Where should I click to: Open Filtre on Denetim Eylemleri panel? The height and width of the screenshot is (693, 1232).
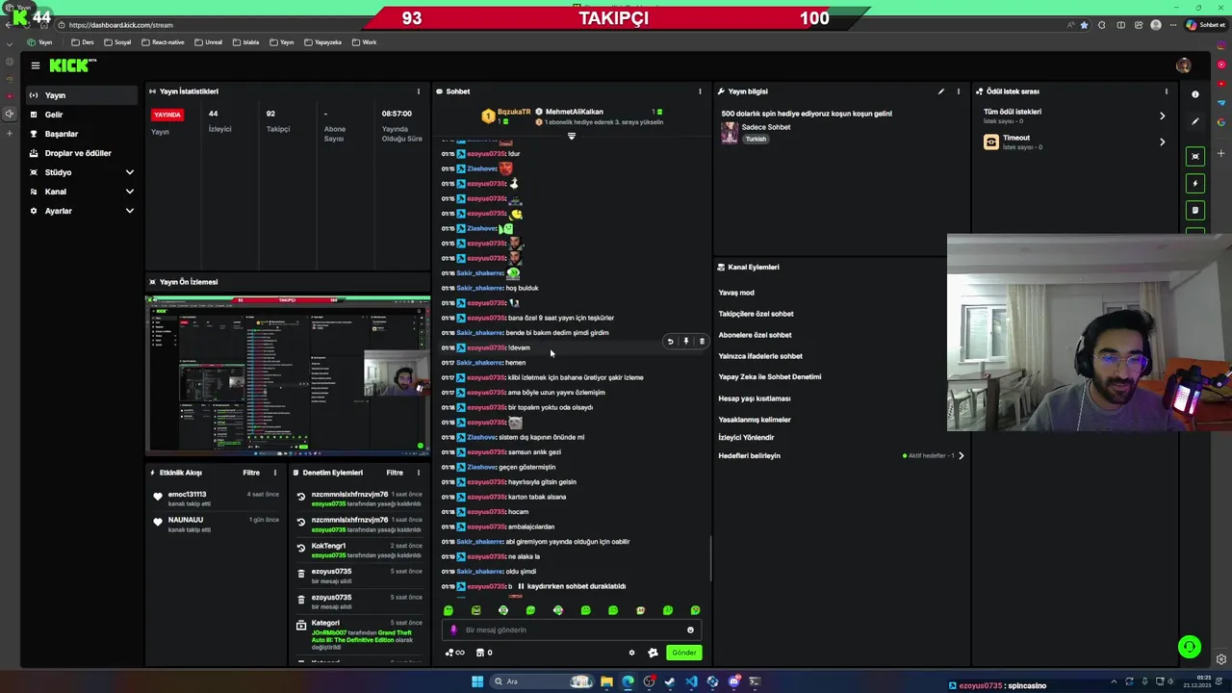click(395, 473)
